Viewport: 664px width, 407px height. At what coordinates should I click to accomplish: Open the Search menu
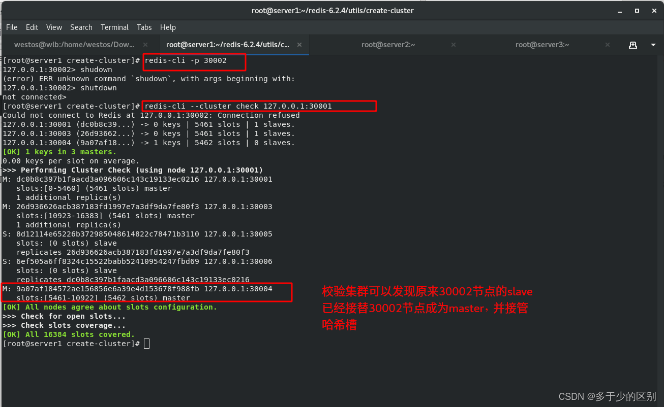(x=81, y=27)
